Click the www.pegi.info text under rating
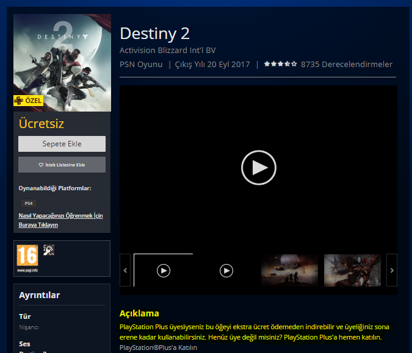The width and height of the screenshot is (412, 353). (27, 270)
